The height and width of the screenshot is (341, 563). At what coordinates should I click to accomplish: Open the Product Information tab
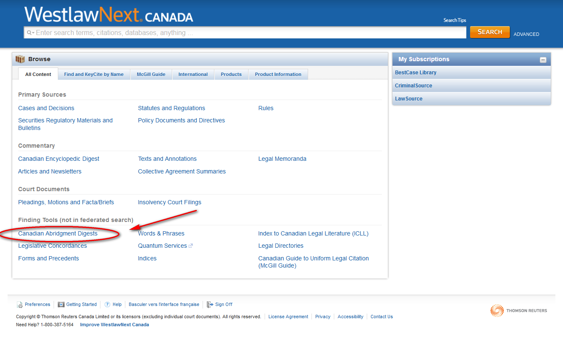pyautogui.click(x=278, y=74)
